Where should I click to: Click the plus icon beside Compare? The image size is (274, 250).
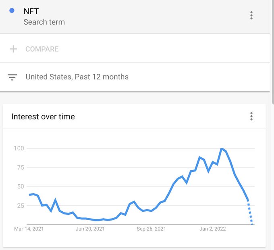click(x=13, y=49)
